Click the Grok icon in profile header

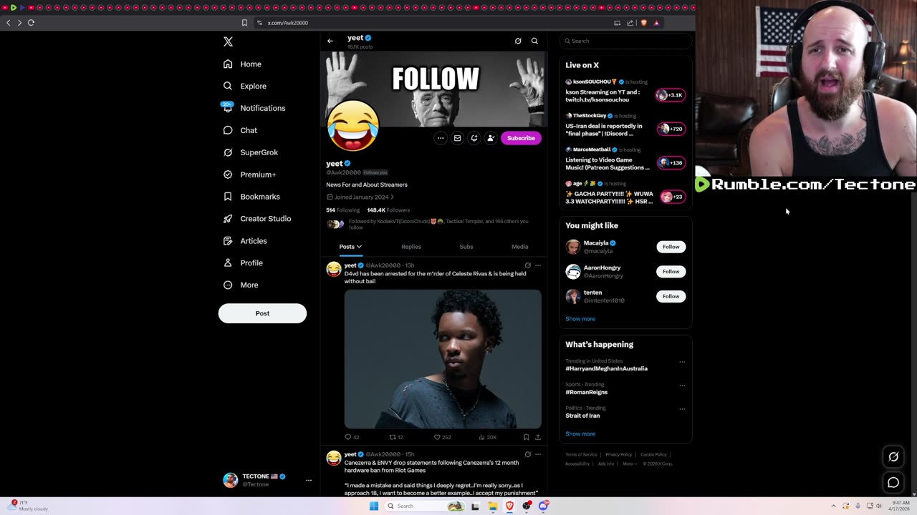point(518,41)
